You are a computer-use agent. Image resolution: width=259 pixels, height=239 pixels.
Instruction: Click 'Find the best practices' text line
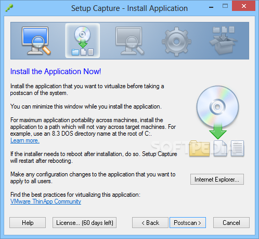75,195
